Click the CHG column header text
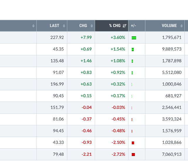This screenshot has width=188, height=161. coord(83,26)
